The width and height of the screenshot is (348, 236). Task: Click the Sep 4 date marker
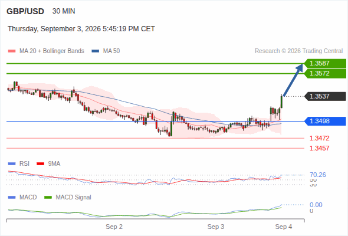(284, 227)
